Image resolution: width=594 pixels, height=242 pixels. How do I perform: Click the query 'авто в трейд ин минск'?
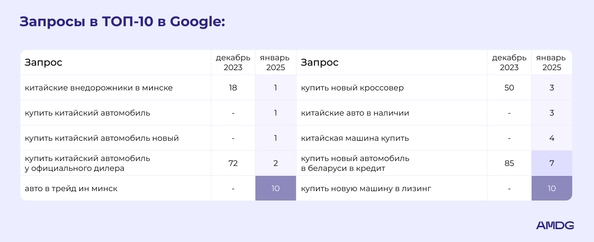(x=71, y=189)
